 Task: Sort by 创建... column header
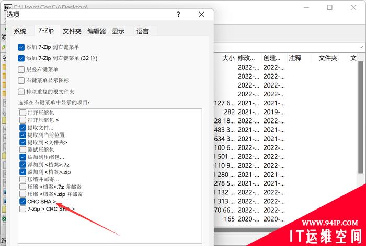[272, 58]
